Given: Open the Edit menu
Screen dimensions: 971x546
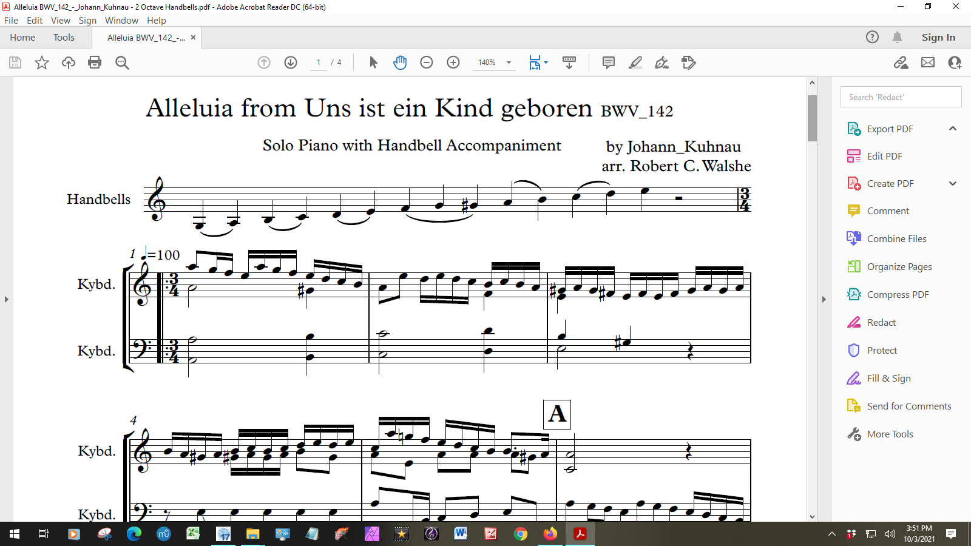Looking at the screenshot, I should (x=35, y=20).
